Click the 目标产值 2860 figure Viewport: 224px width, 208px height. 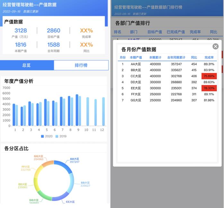(x=53, y=31)
